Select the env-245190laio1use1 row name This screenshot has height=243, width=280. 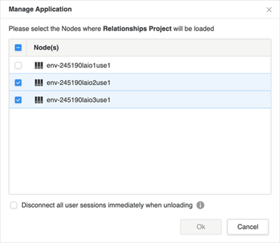[78, 65]
